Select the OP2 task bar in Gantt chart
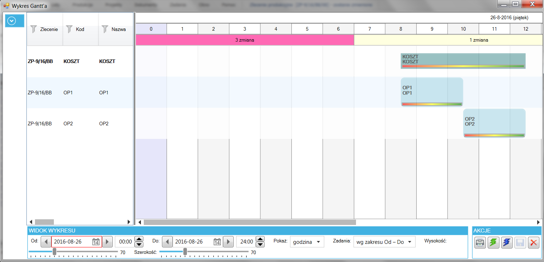 494,123
